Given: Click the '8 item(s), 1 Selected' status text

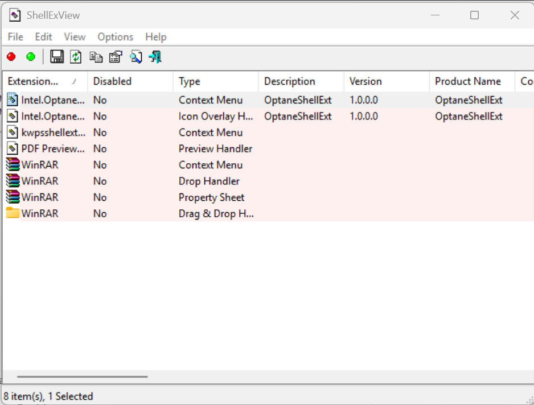Looking at the screenshot, I should (x=48, y=396).
